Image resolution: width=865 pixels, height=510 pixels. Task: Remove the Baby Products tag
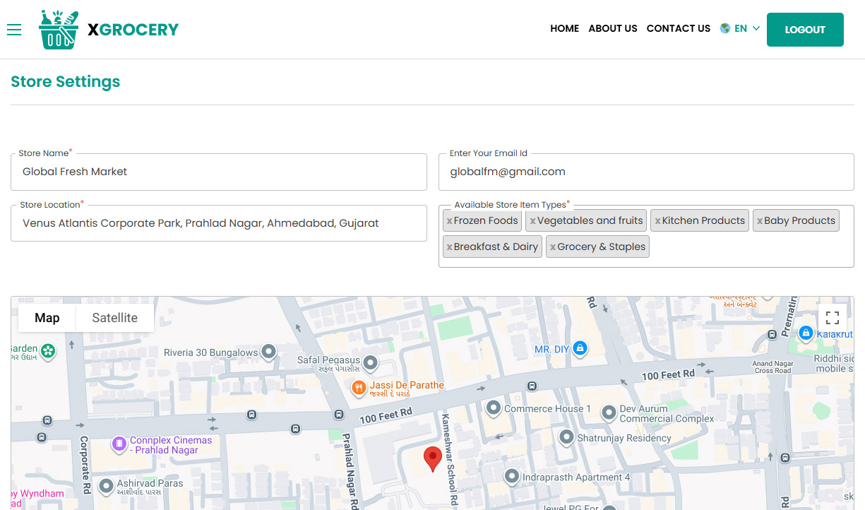(x=759, y=221)
